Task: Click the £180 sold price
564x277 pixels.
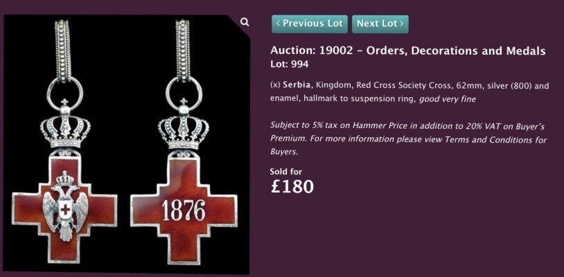Action: pos(292,186)
